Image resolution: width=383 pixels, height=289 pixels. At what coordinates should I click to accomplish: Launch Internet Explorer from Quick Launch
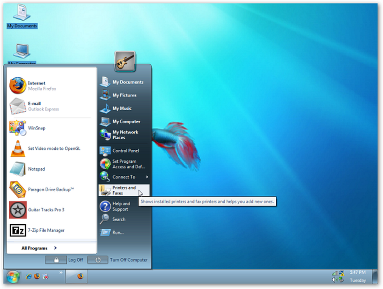[29, 276]
